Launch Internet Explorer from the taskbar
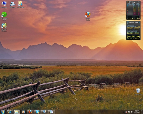The image size is (143, 114). pyautogui.click(x=10, y=112)
